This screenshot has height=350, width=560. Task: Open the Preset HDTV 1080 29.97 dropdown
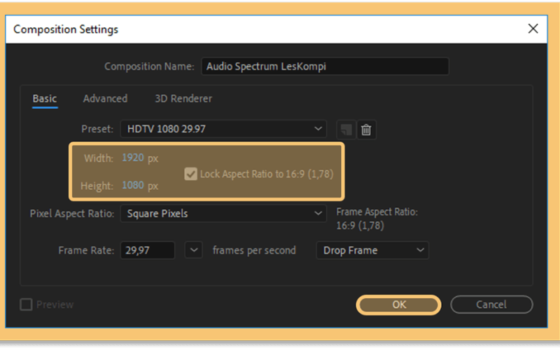pyautogui.click(x=223, y=129)
